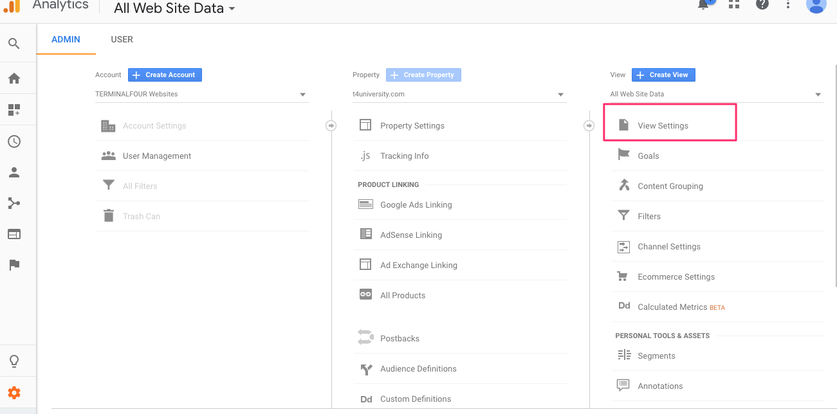Open the Google apps grid icon
The height and width of the screenshot is (414, 837).
[x=733, y=5]
